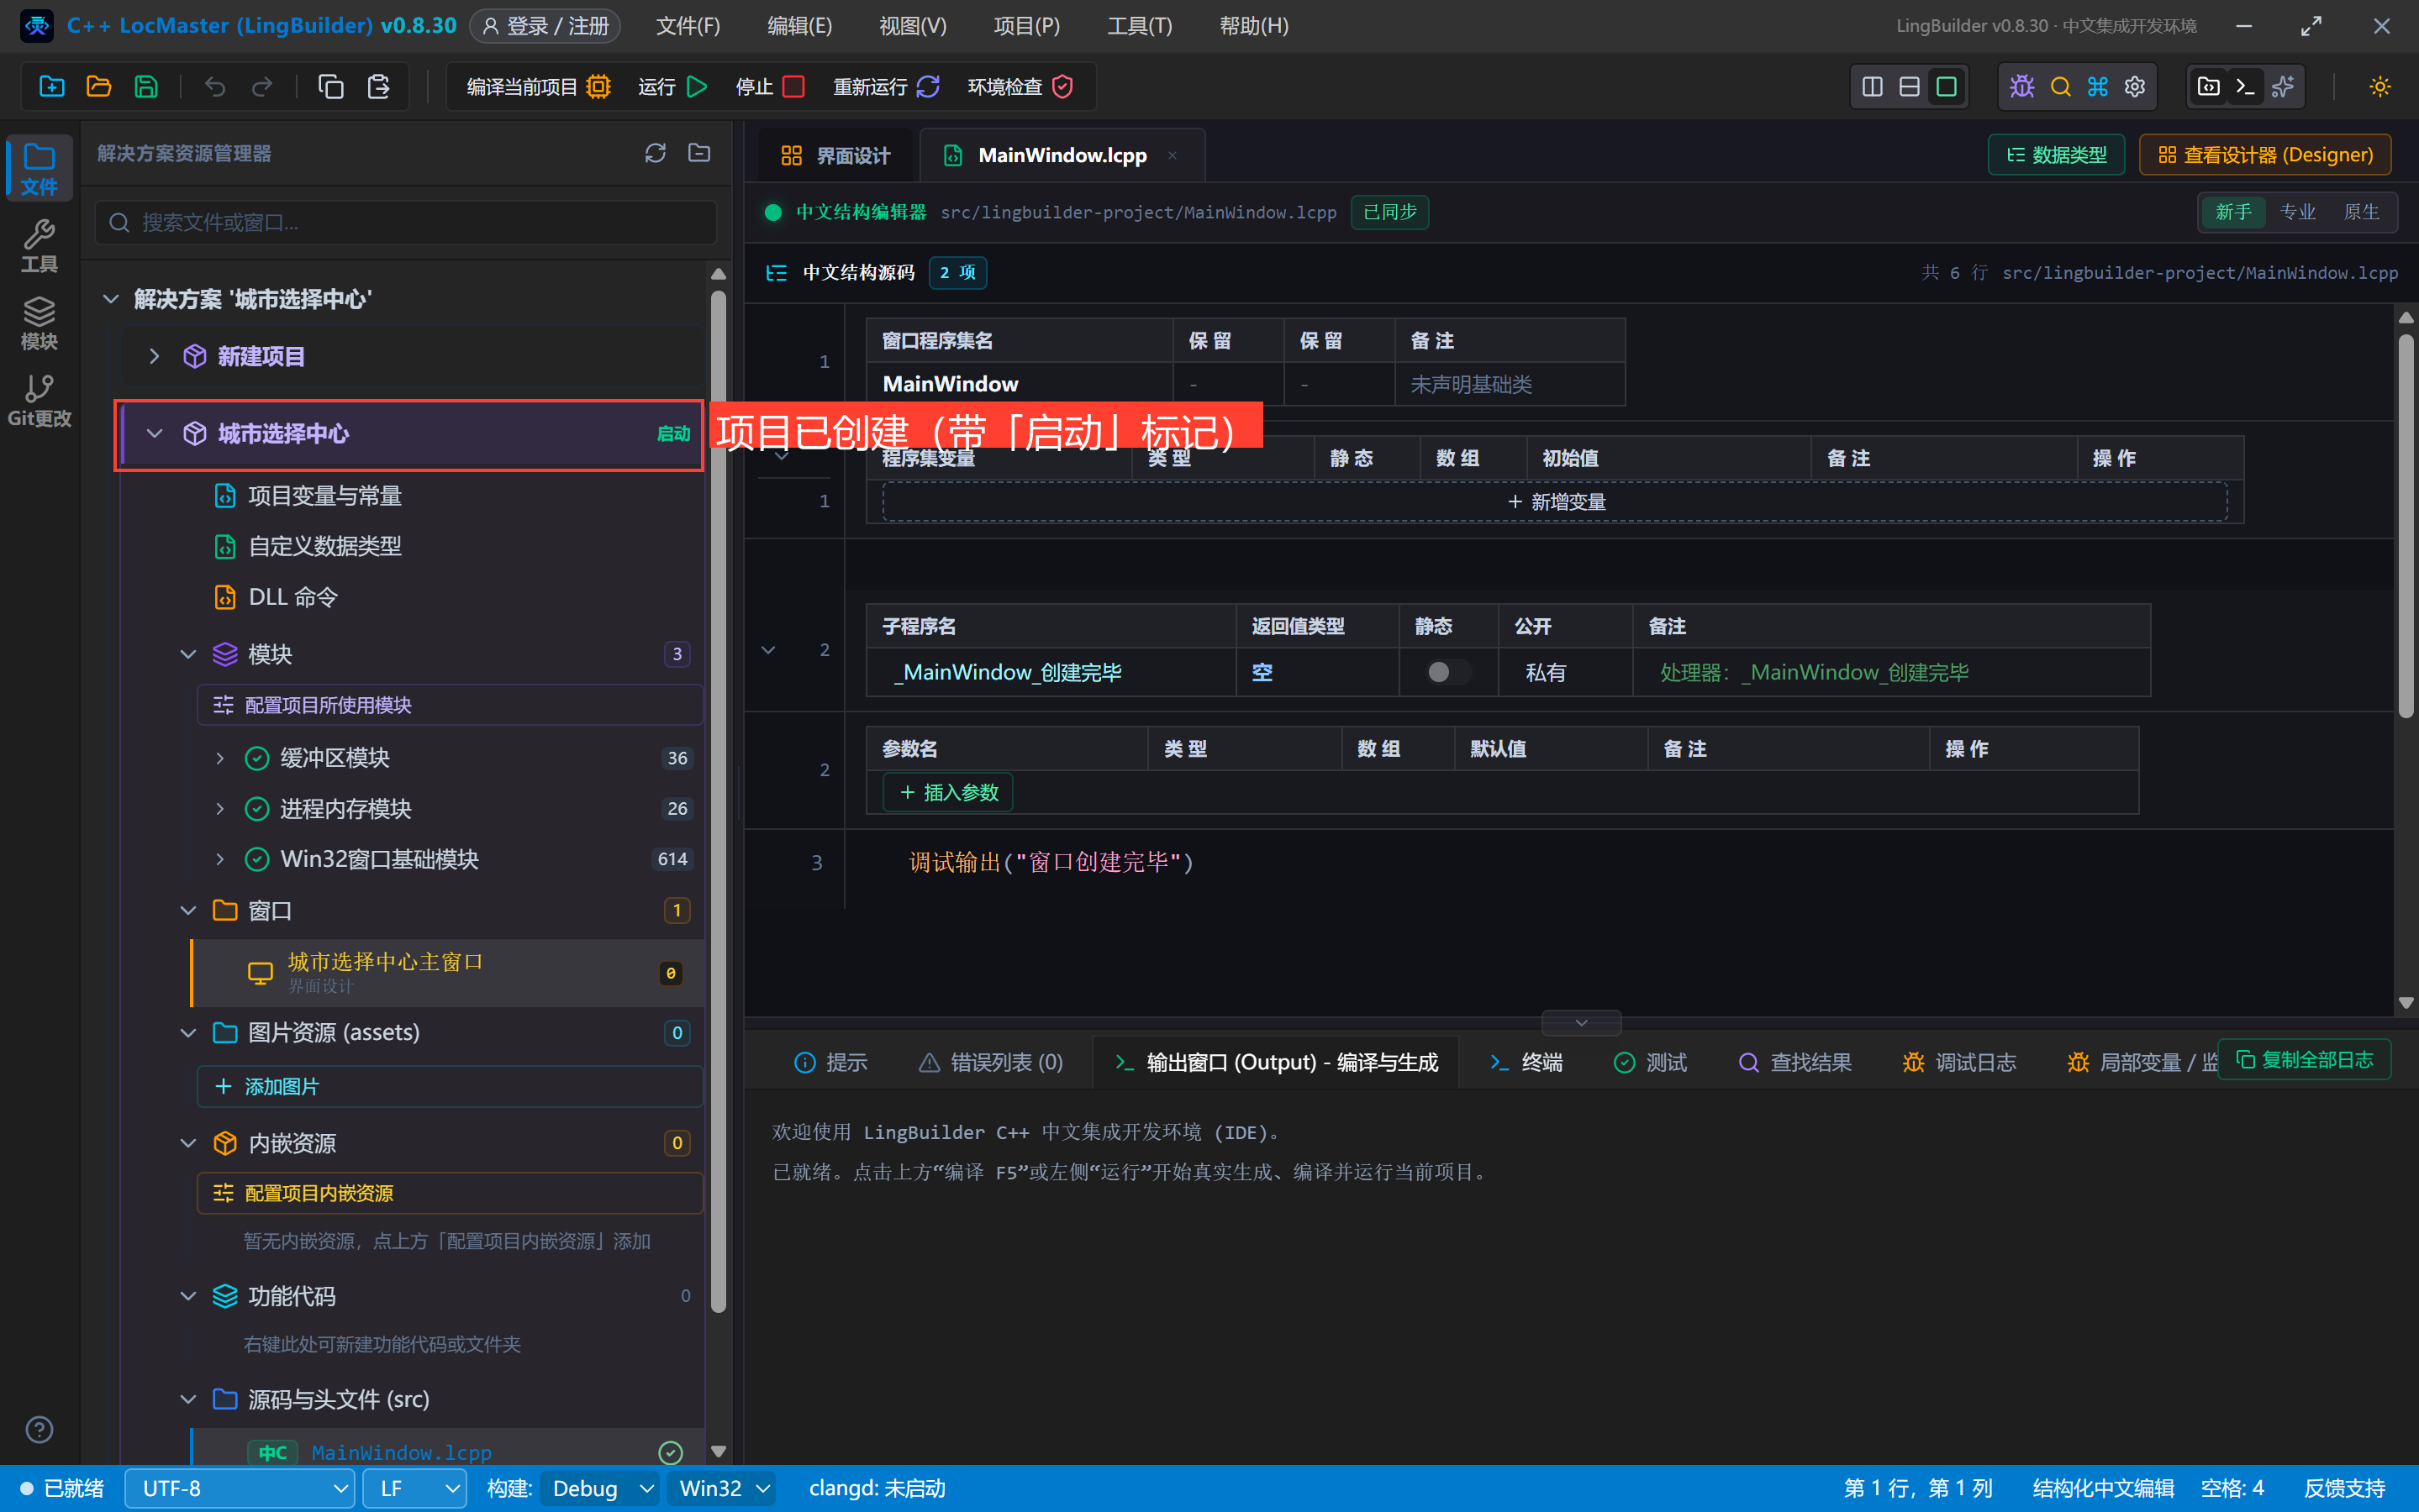
Task: Switch to the 界面设计 tab
Action: click(835, 155)
